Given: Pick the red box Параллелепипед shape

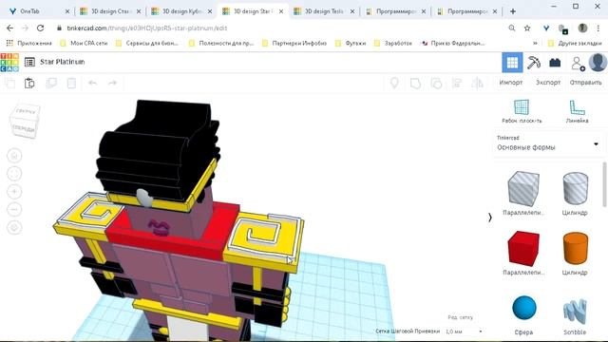Looking at the screenshot, I should (523, 249).
